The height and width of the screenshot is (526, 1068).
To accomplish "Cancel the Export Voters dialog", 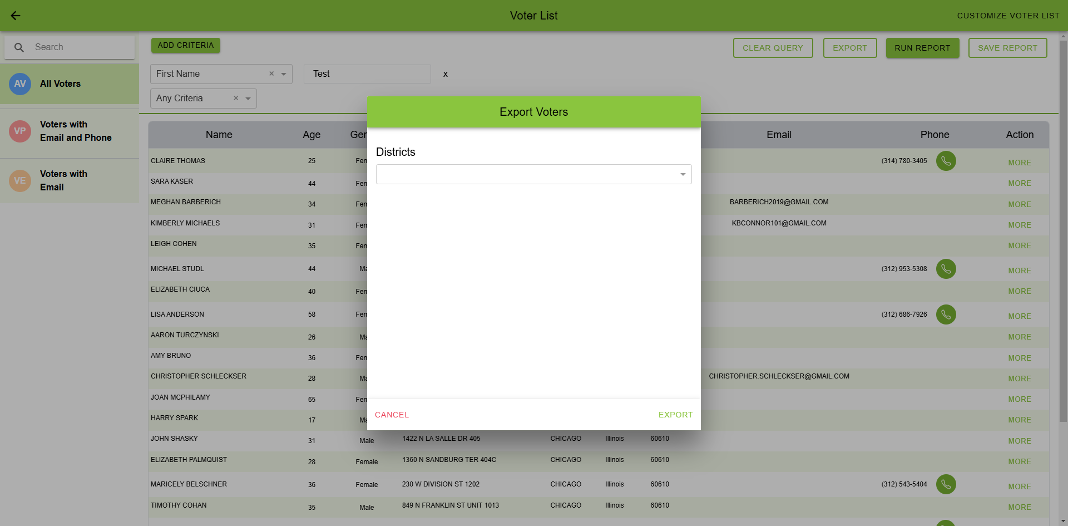I will pyautogui.click(x=392, y=415).
